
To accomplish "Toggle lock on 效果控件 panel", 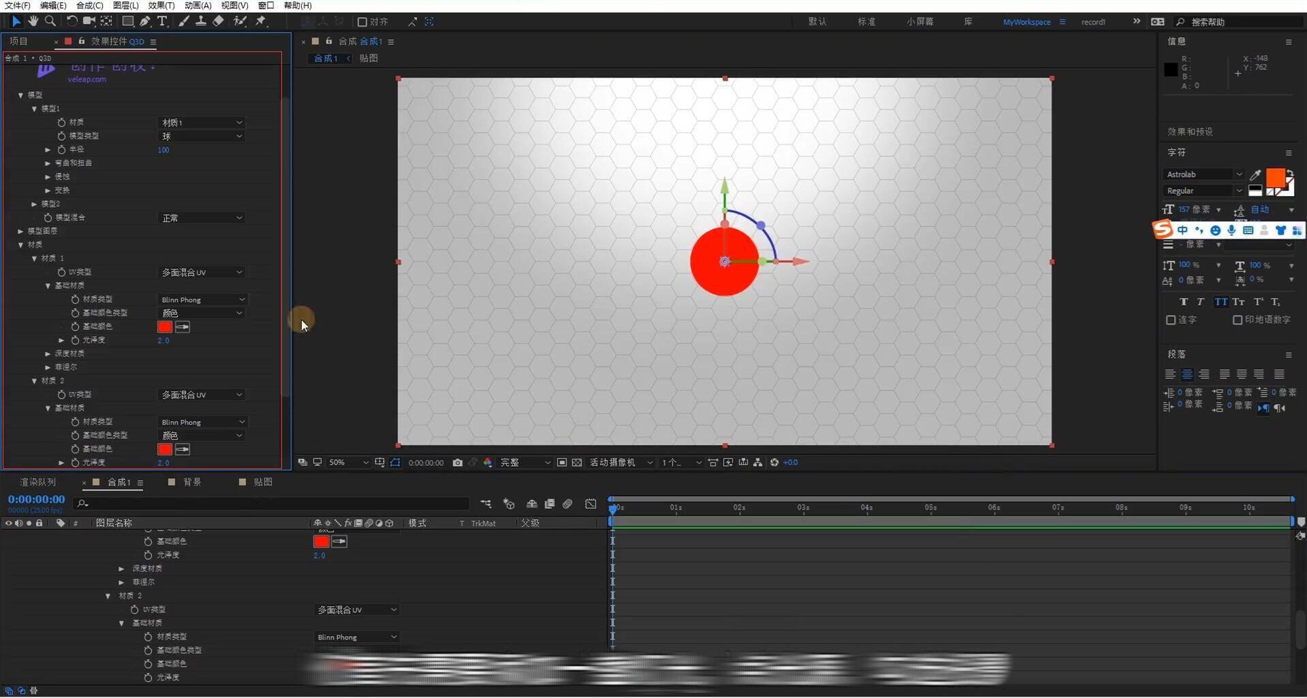I will click(81, 41).
